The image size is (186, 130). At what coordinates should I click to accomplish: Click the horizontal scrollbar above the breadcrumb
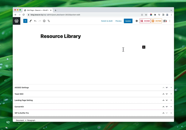coord(93,117)
